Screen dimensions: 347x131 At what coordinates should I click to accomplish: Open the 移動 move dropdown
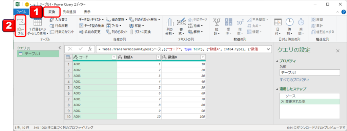tap(136, 26)
